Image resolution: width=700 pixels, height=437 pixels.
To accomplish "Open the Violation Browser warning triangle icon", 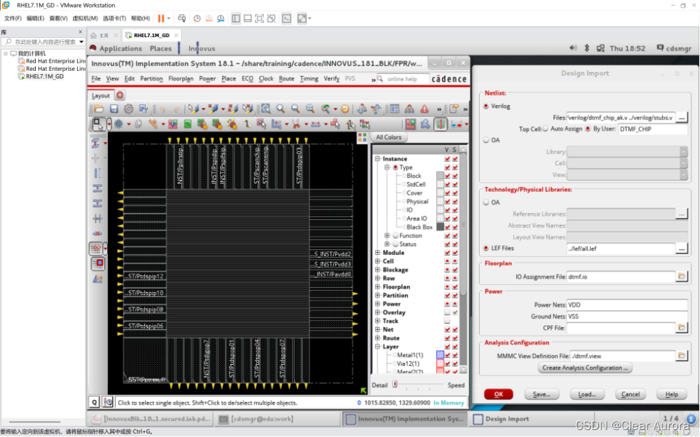I will tap(424, 109).
